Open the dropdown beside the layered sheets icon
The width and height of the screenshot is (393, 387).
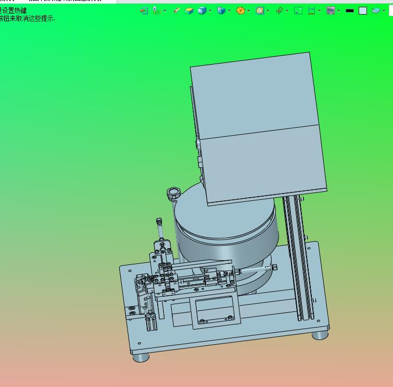tap(384, 11)
